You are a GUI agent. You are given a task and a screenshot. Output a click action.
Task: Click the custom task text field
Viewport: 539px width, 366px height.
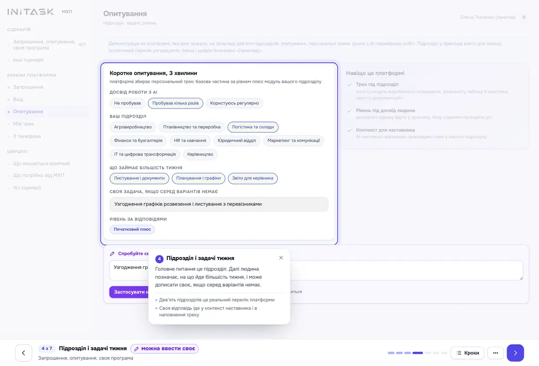[x=219, y=204]
